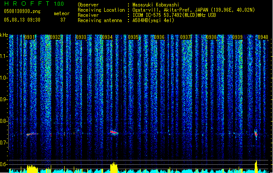Click the 0931 time marker

pos(30,37)
